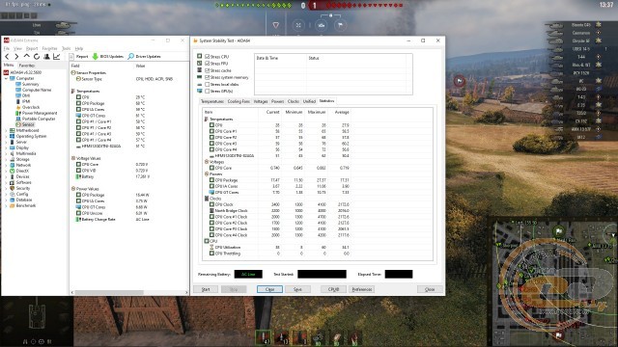Go forward with AIDA64 forward arrow
This screenshot has height=347, width=618.
click(x=16, y=57)
